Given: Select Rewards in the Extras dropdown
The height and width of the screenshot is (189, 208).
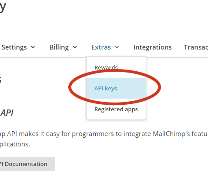Looking at the screenshot, I should (106, 67).
